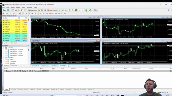
Task: Collapse the Accounts tree node
Action: click(4, 48)
